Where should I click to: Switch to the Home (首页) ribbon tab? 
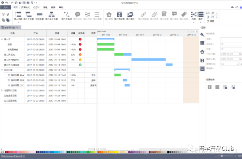[15, 7]
